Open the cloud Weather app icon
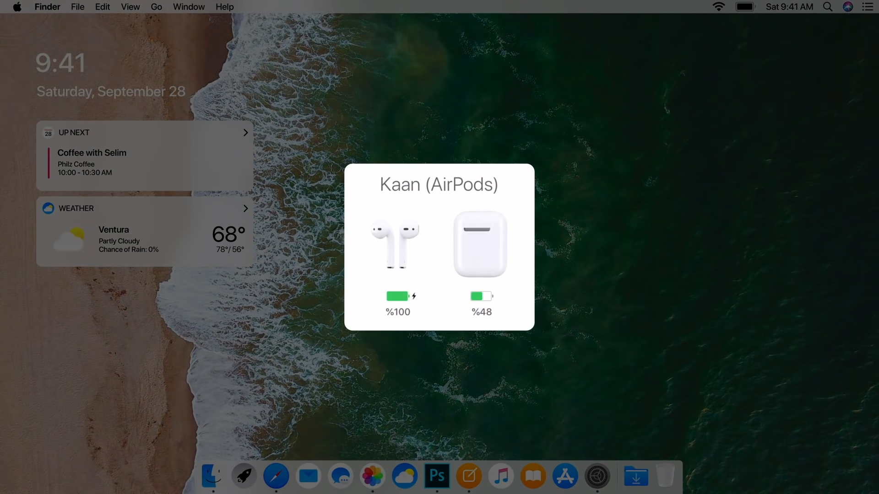 pyautogui.click(x=405, y=476)
